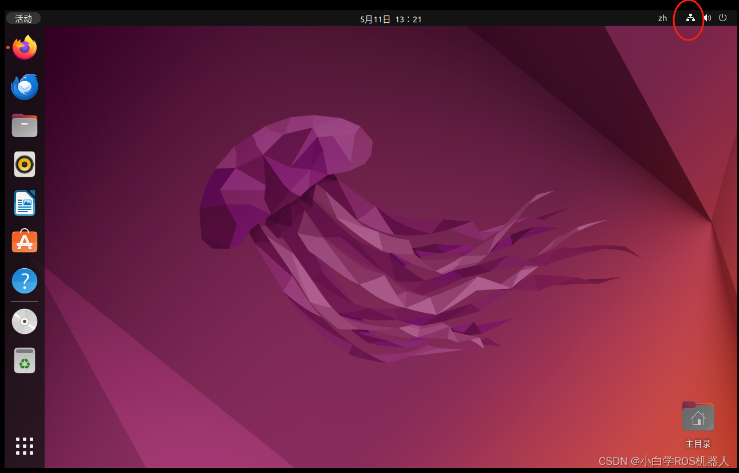Open Ubuntu Software store
The image size is (739, 473).
point(25,242)
